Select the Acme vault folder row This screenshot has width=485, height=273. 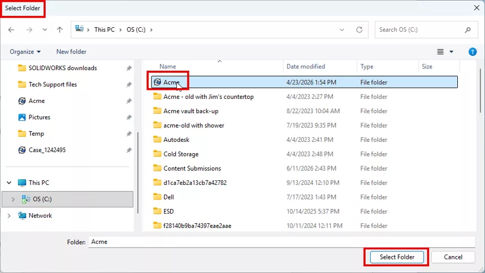(x=304, y=83)
